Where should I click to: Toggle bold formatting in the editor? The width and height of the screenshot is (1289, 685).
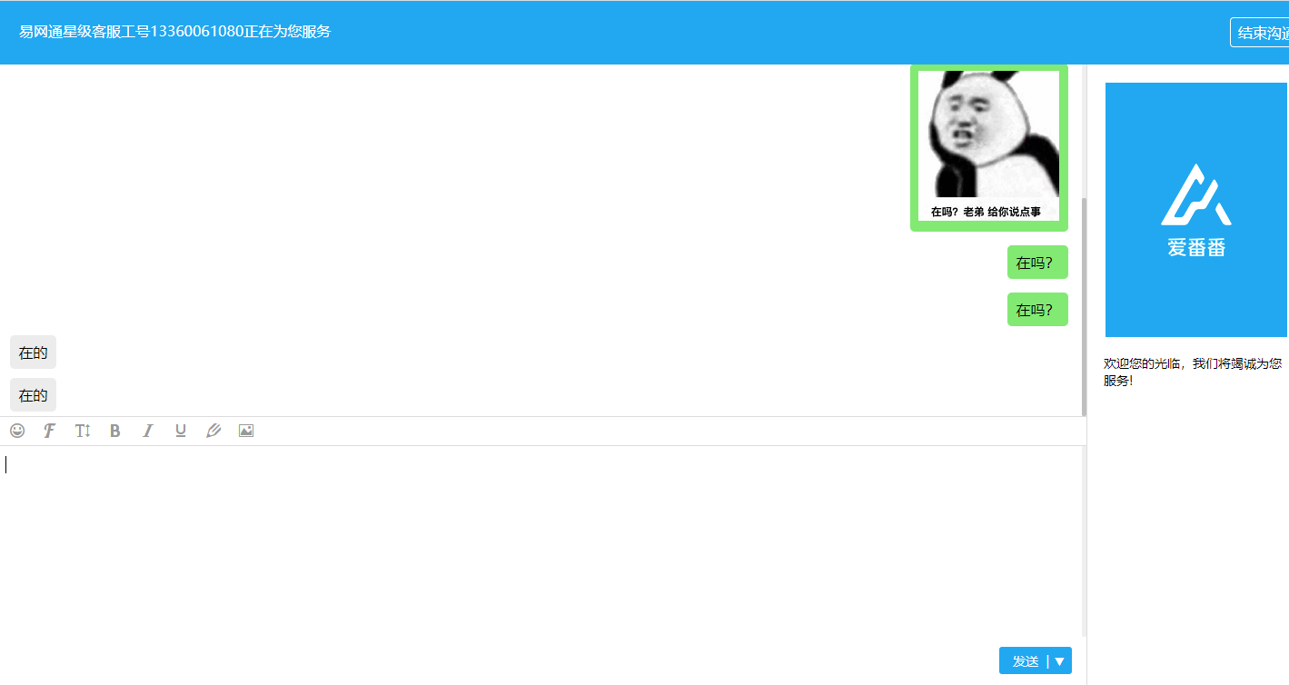pos(115,431)
